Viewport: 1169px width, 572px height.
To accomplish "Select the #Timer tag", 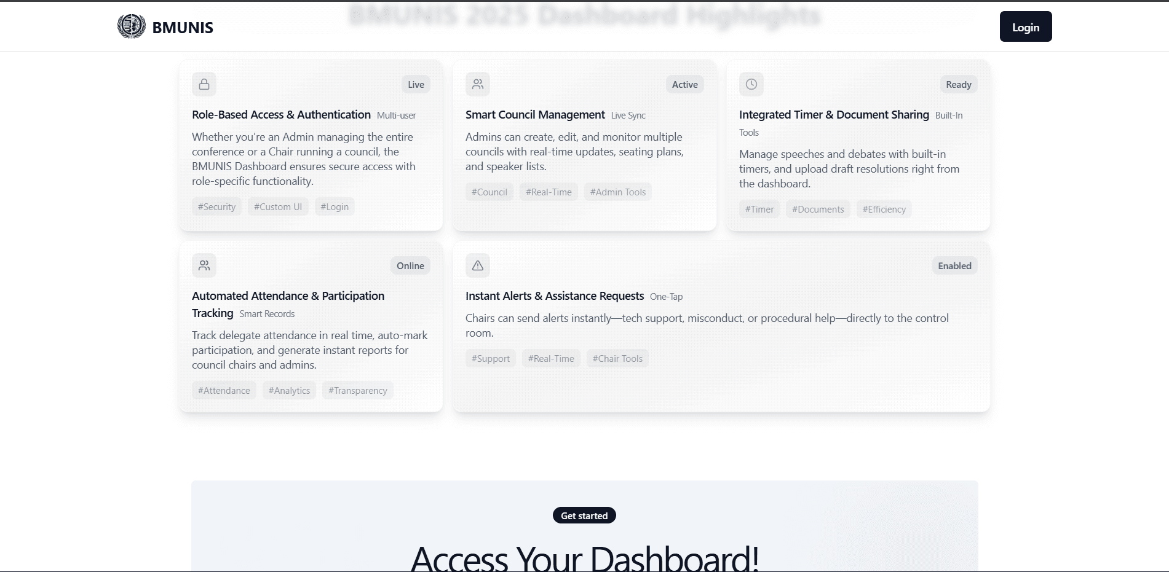I will (759, 209).
